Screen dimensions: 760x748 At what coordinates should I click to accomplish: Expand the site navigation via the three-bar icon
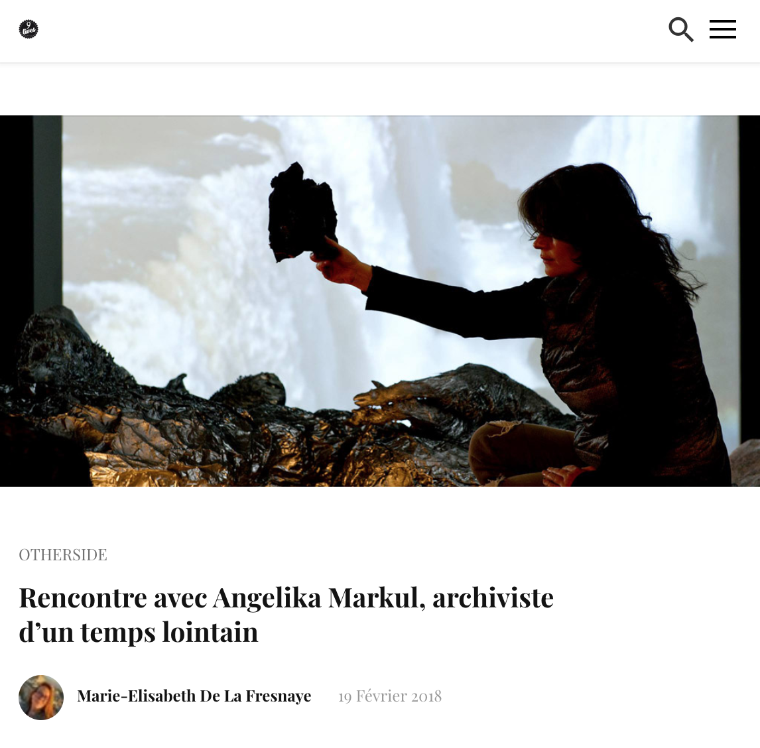click(723, 29)
